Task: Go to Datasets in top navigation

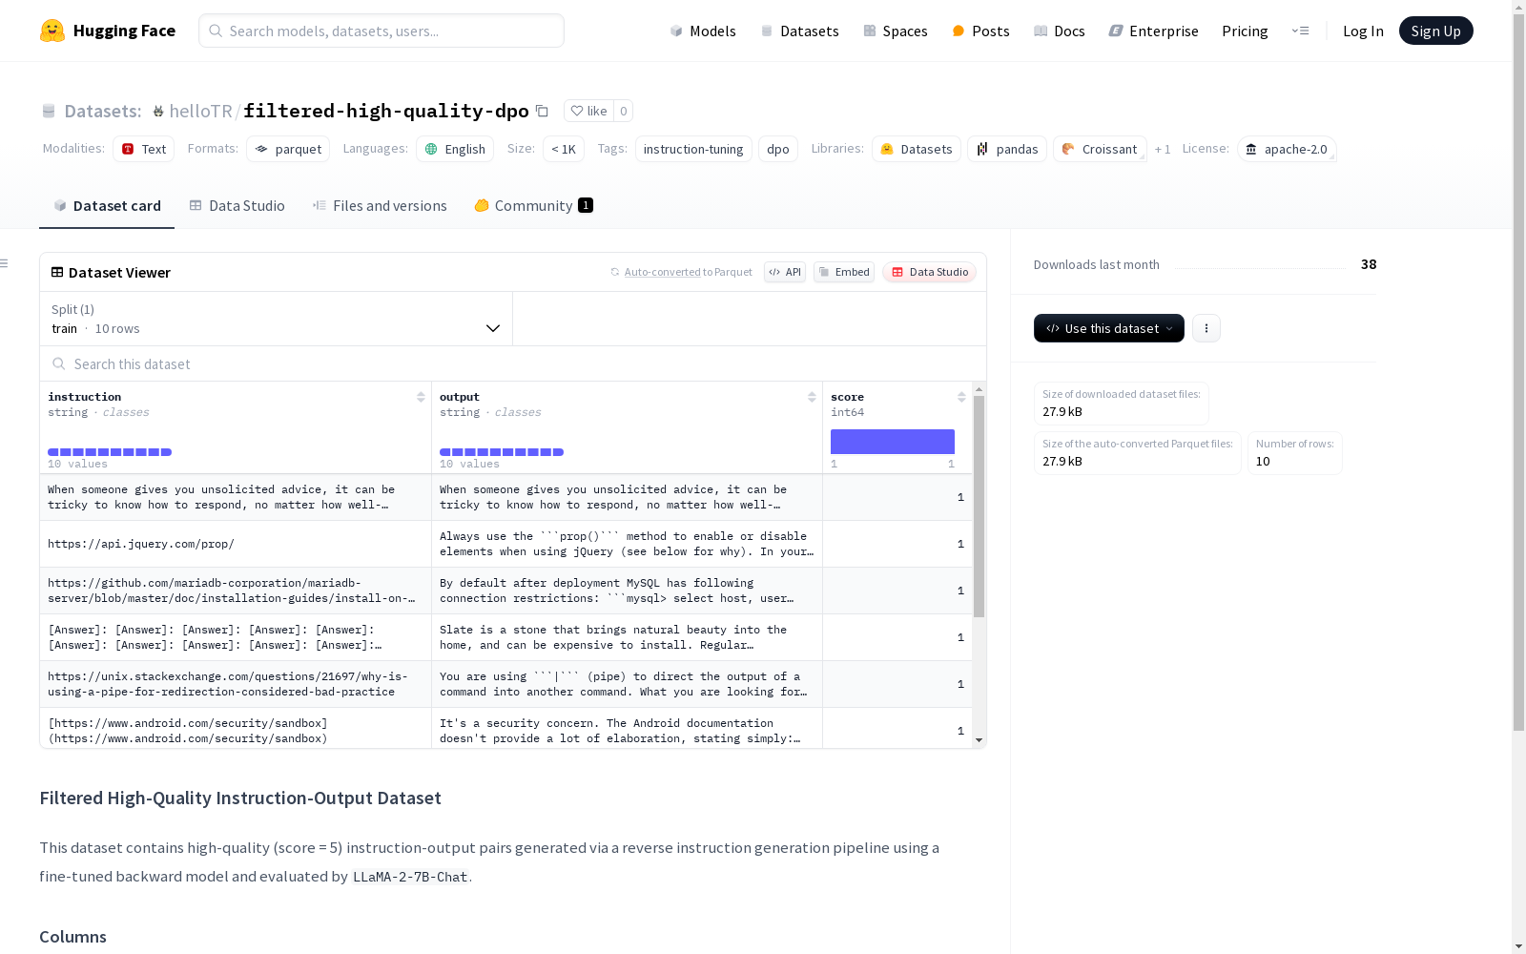Action: coord(799,31)
